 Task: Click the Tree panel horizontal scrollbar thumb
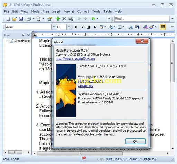click(x=15, y=152)
